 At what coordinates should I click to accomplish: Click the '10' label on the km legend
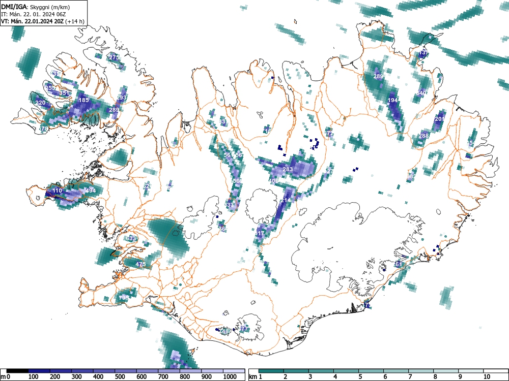[487, 377]
